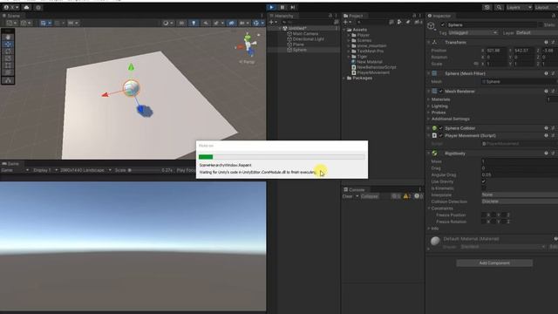This screenshot has height=314, width=558.
Task: Click the global search icon
Action: click(x=499, y=8)
